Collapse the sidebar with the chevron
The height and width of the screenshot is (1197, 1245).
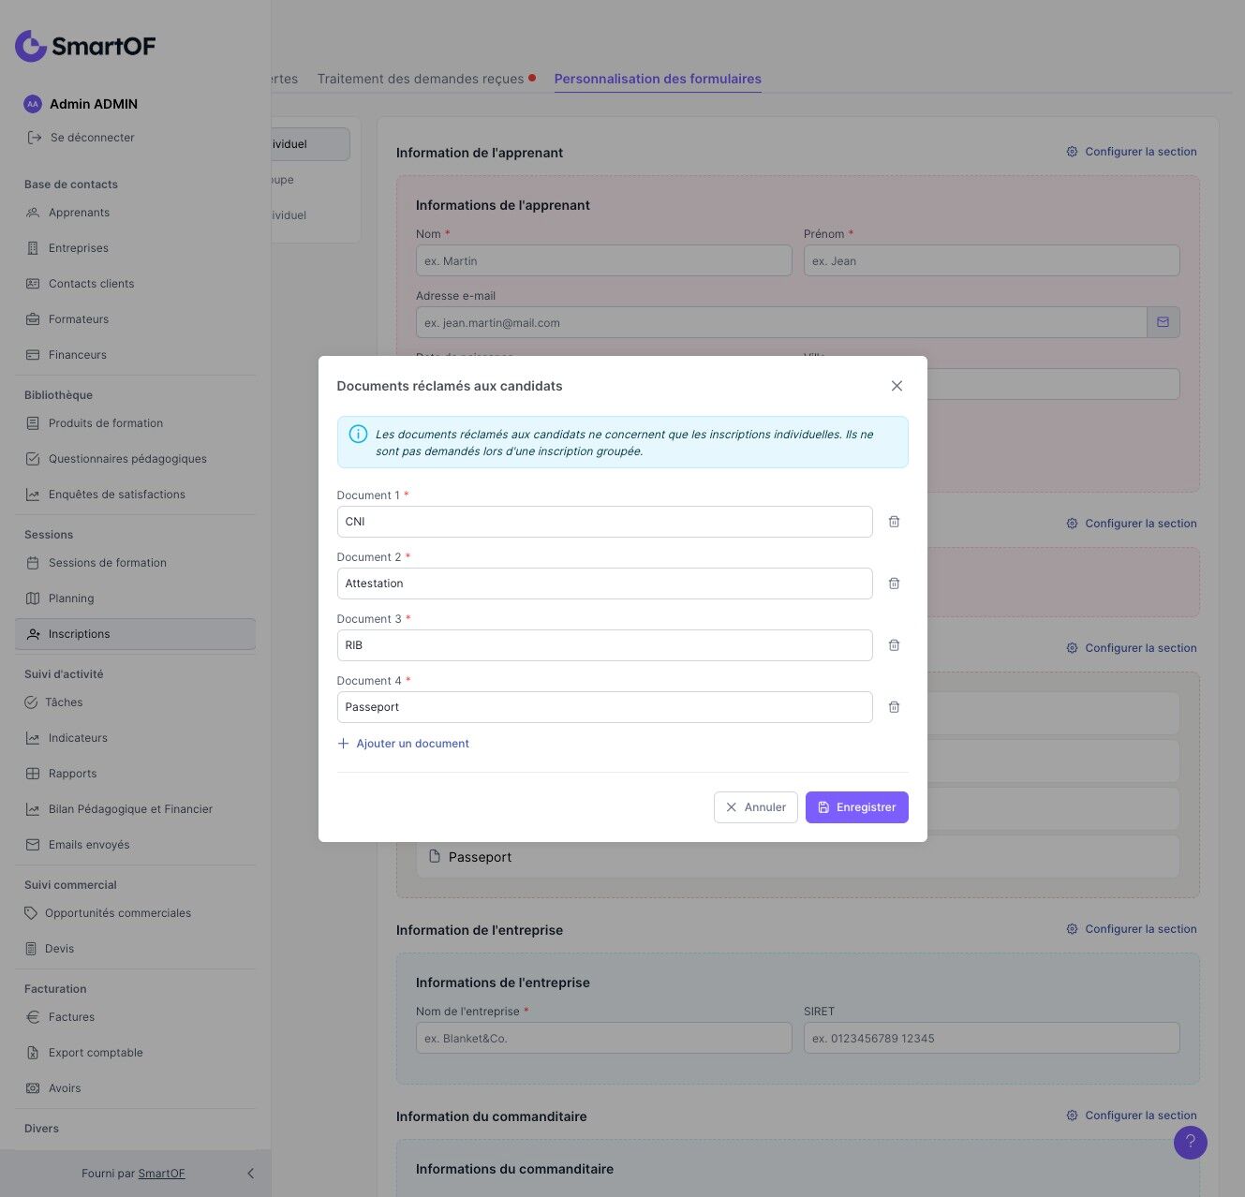pyautogui.click(x=250, y=1174)
